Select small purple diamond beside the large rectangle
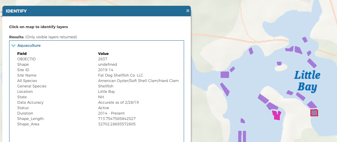Image resolution: width=337 pixels, height=142 pixels. [232, 69]
